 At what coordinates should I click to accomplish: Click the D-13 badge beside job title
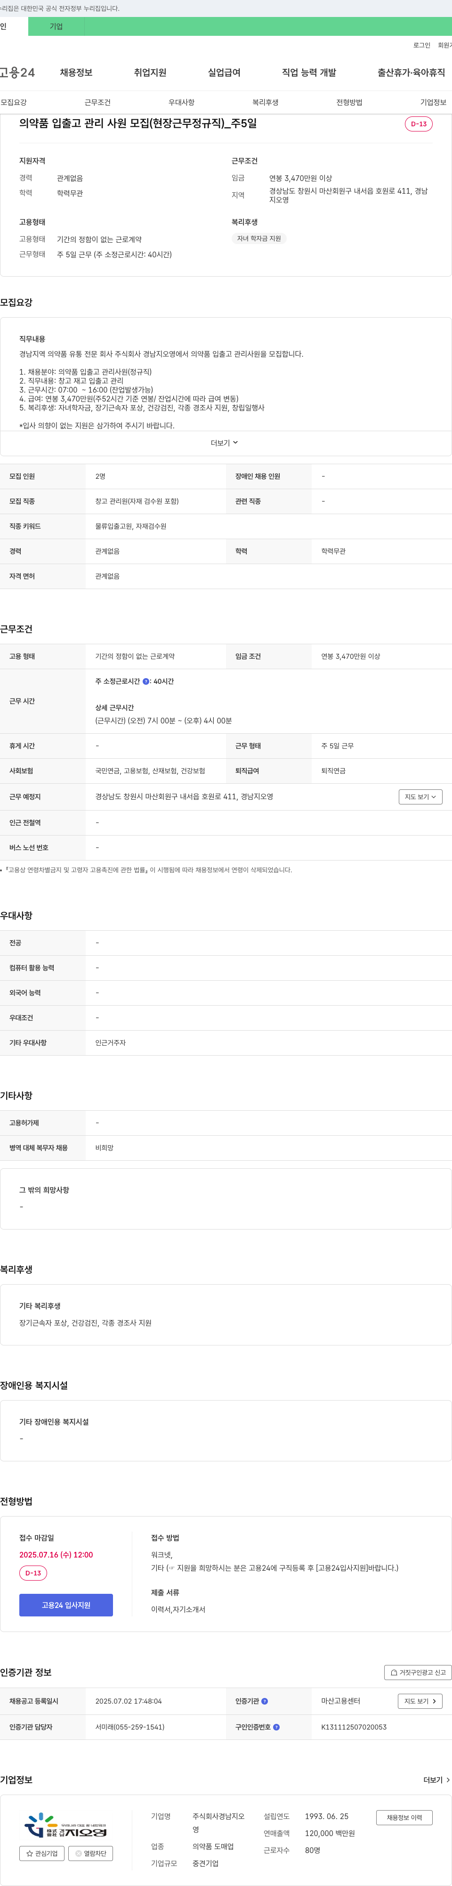[419, 124]
